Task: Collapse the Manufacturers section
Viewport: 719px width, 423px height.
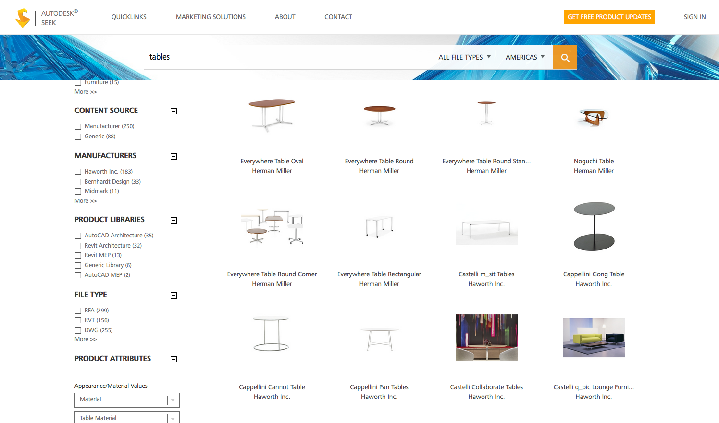Action: pyautogui.click(x=174, y=156)
